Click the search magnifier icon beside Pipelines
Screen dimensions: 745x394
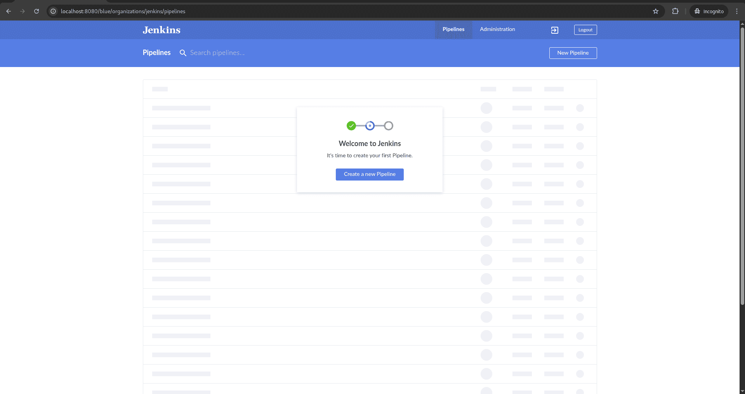[182, 53]
